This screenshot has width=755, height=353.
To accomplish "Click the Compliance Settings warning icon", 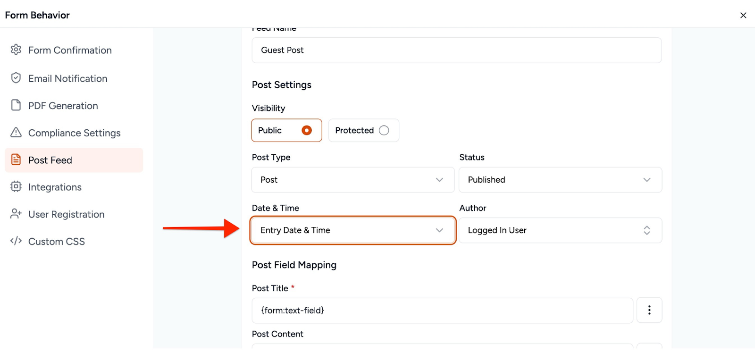I will tap(16, 133).
